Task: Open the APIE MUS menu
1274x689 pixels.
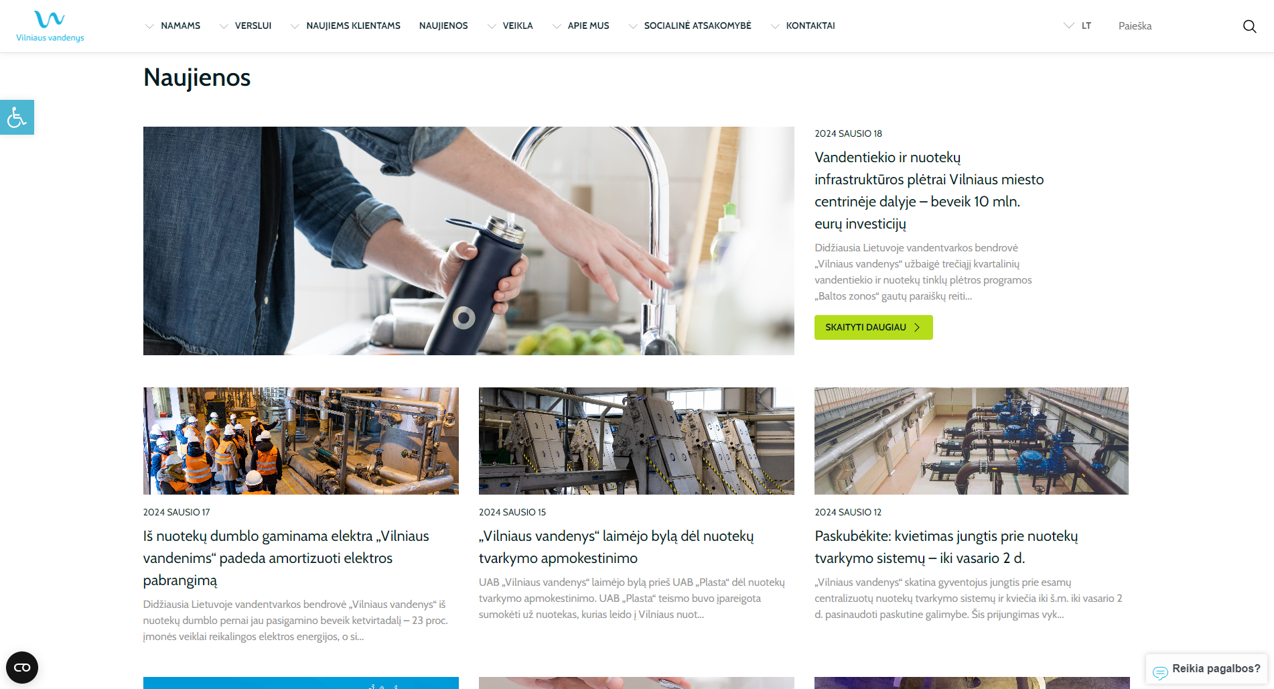Action: click(x=580, y=26)
